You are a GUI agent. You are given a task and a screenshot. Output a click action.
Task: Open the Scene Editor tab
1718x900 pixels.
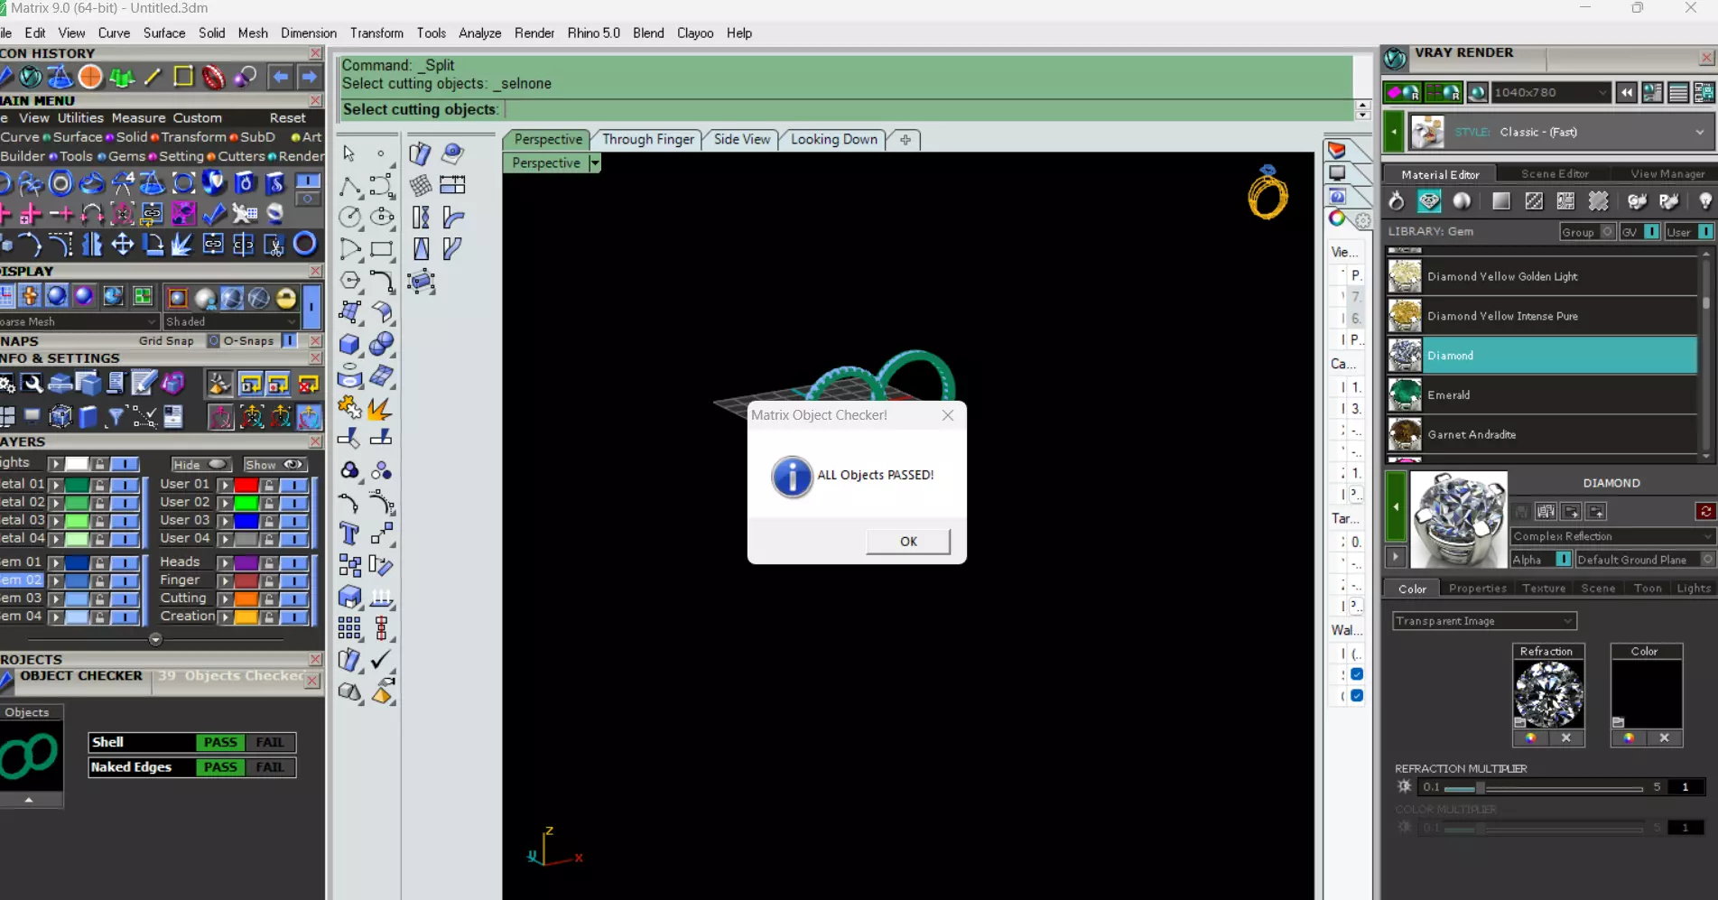click(1555, 174)
